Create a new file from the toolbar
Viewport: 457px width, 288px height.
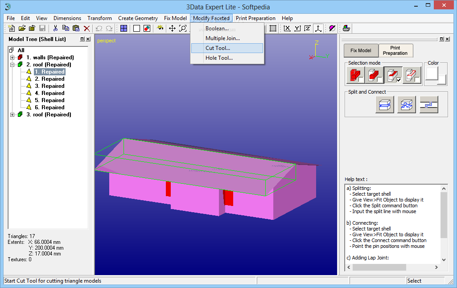coord(11,28)
